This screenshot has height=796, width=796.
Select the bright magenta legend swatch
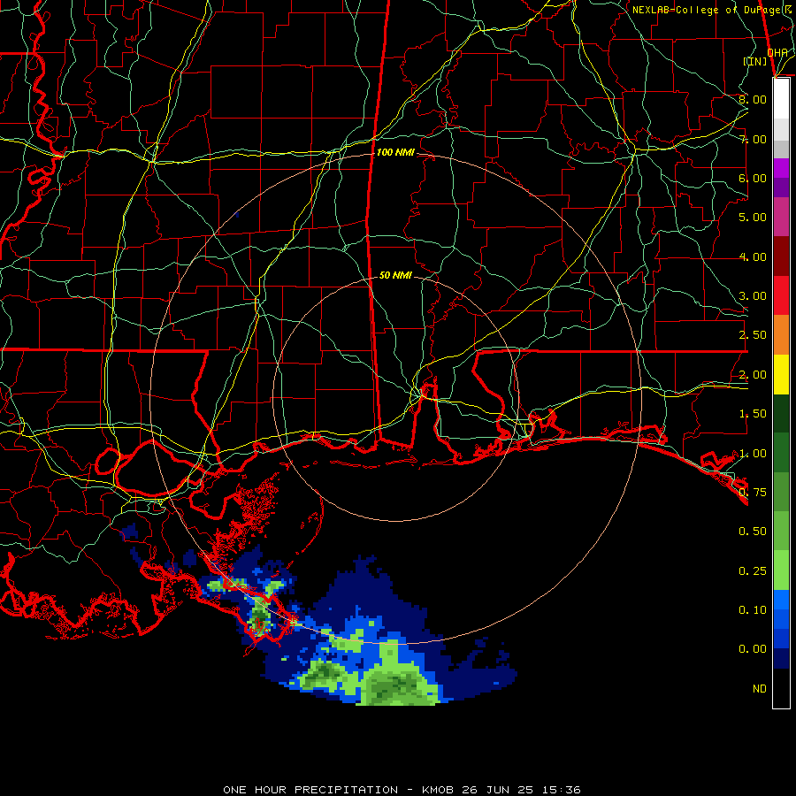(781, 168)
